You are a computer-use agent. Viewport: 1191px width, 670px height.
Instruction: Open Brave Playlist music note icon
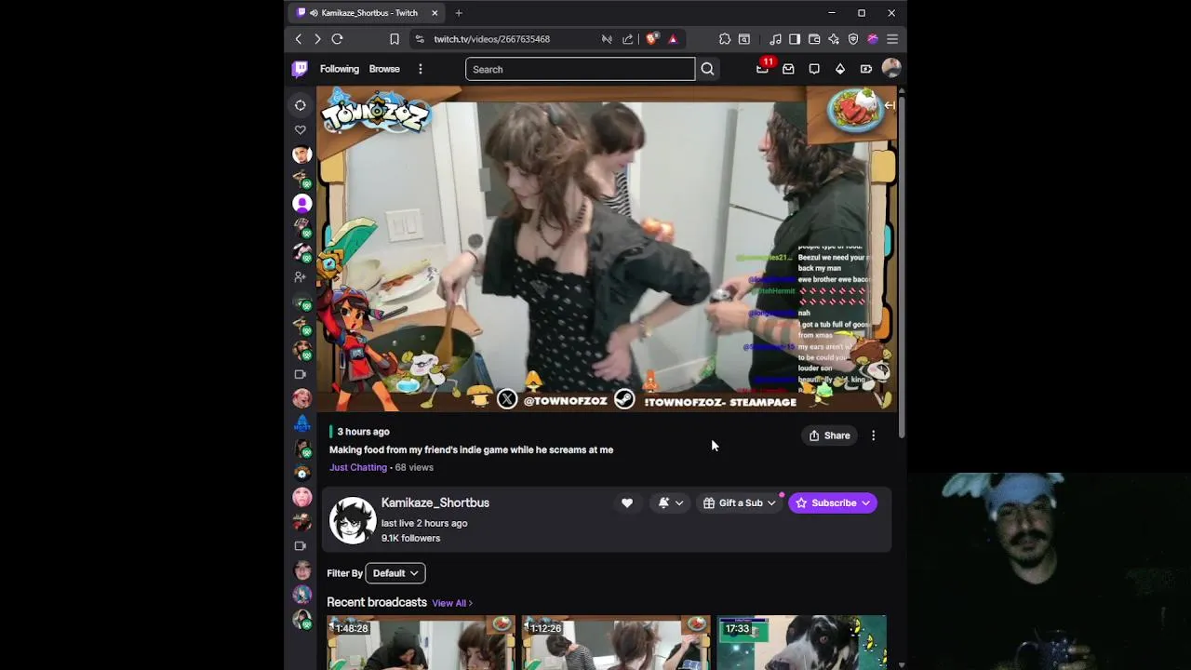(x=775, y=39)
